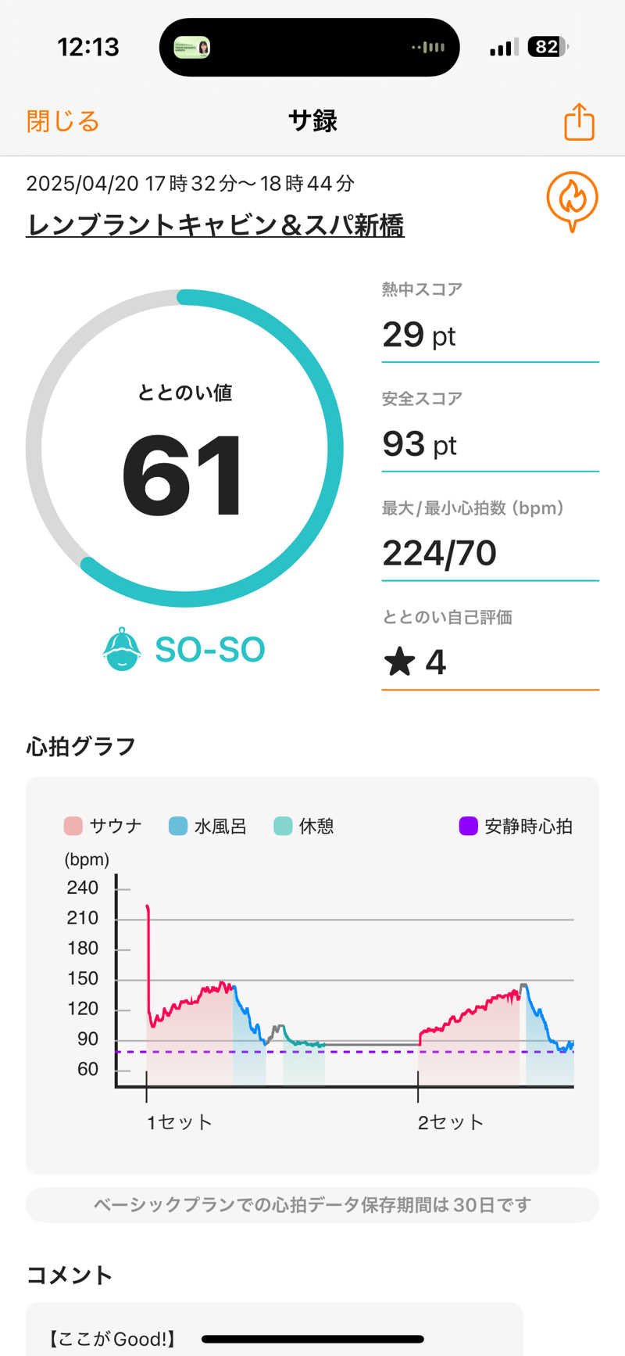Tap the heart-rate data retention notice
This screenshot has width=625, height=1356.
[x=312, y=1204]
